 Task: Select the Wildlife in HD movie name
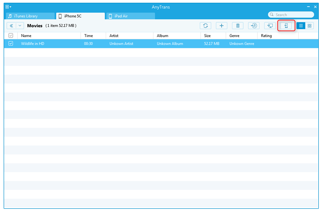32,44
